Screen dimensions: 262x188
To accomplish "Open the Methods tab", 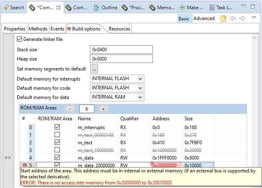I will pos(38,29).
